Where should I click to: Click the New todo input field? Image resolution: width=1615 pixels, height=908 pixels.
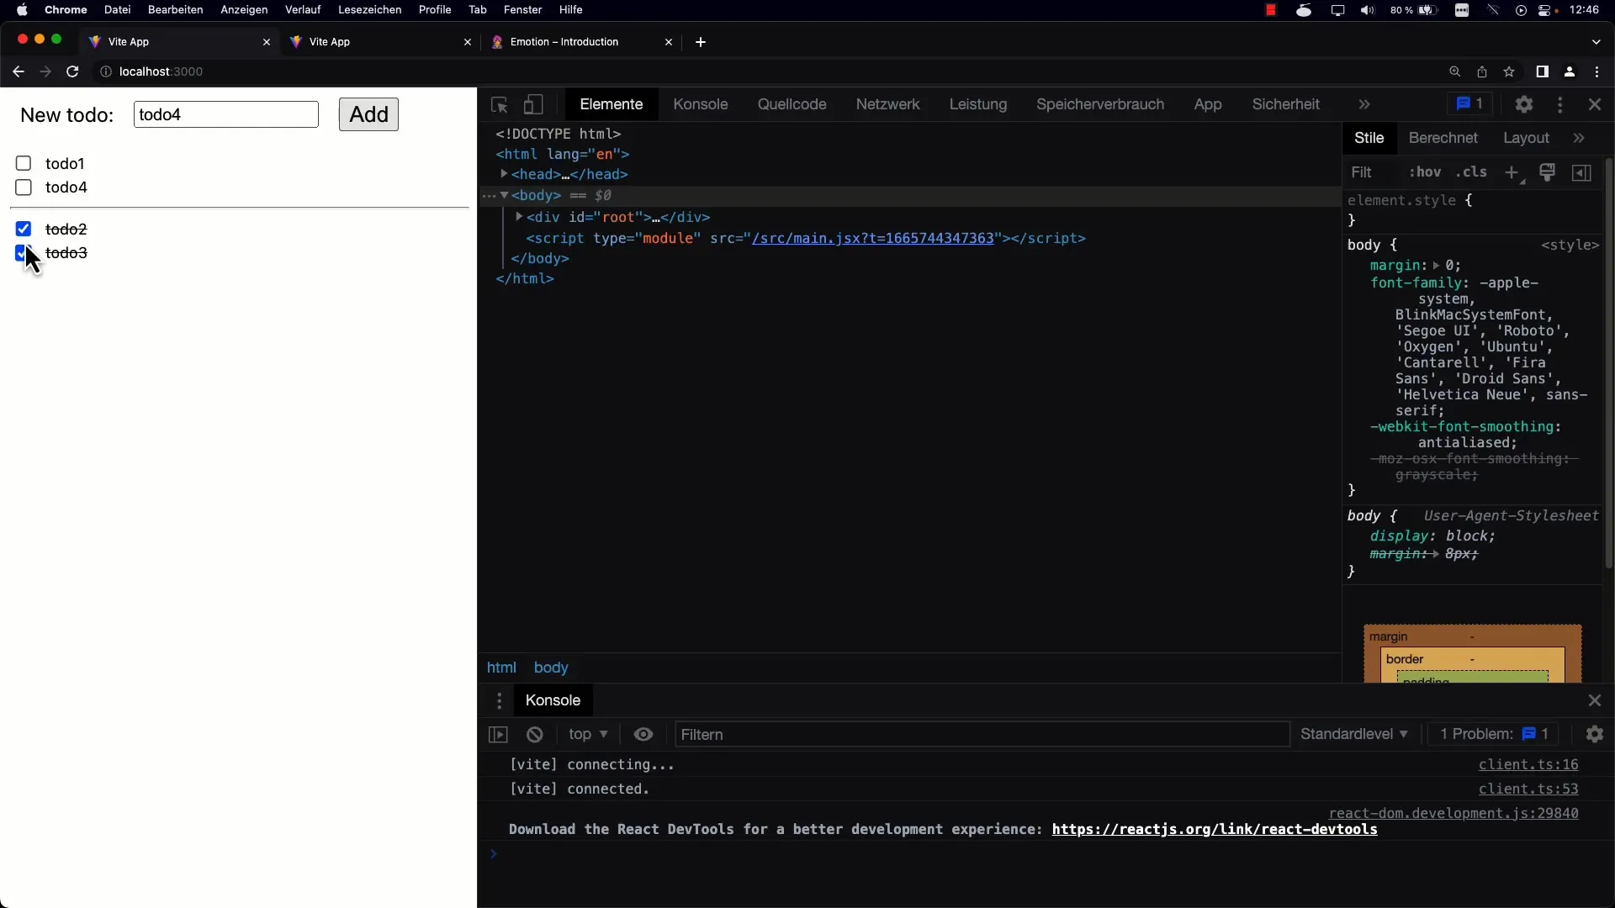[224, 114]
